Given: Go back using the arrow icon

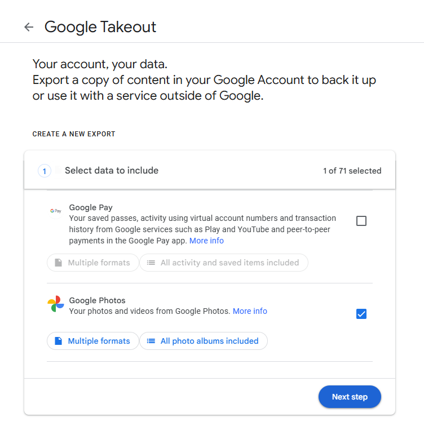Looking at the screenshot, I should tap(29, 27).
